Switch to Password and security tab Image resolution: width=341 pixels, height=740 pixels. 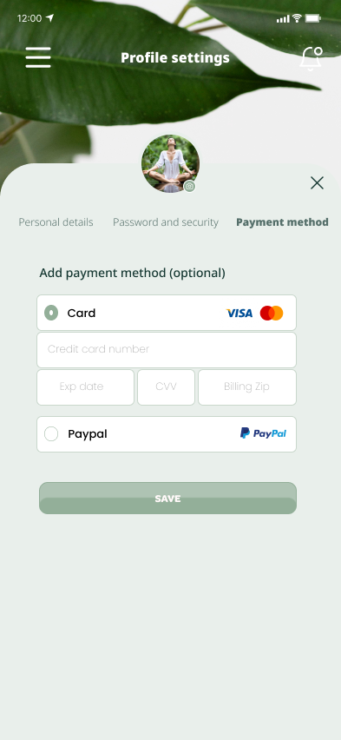point(166,222)
